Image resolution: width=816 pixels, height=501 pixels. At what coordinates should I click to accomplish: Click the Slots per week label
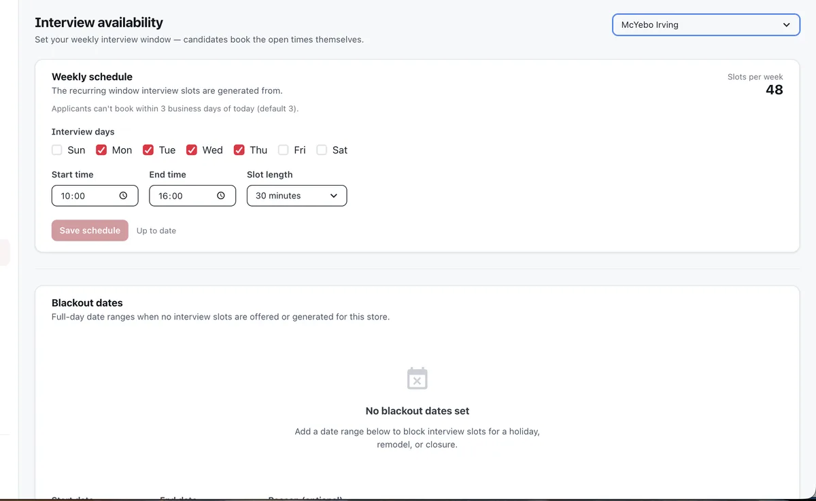[x=755, y=77]
